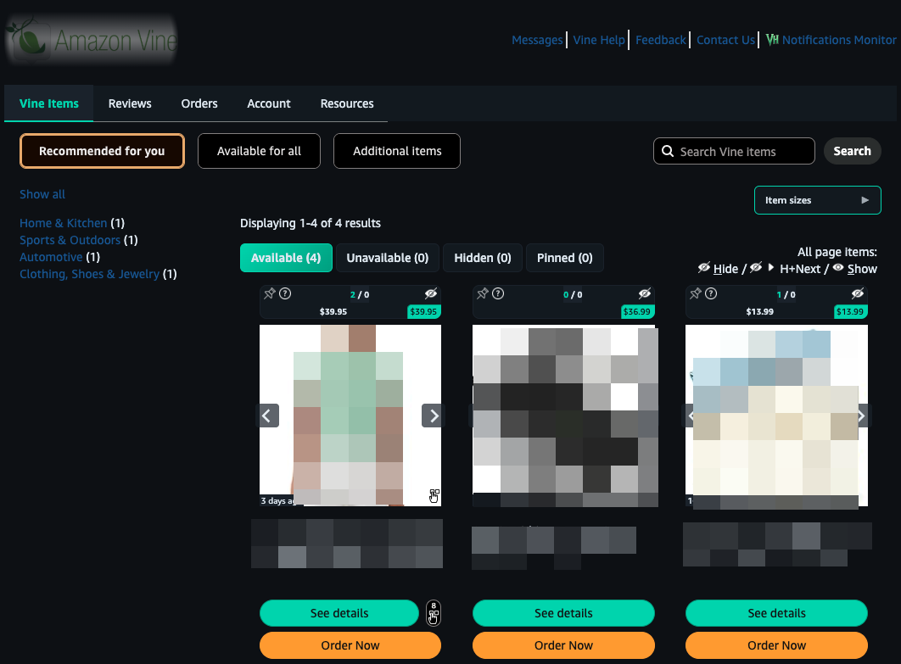Select the Available for all button

click(259, 151)
